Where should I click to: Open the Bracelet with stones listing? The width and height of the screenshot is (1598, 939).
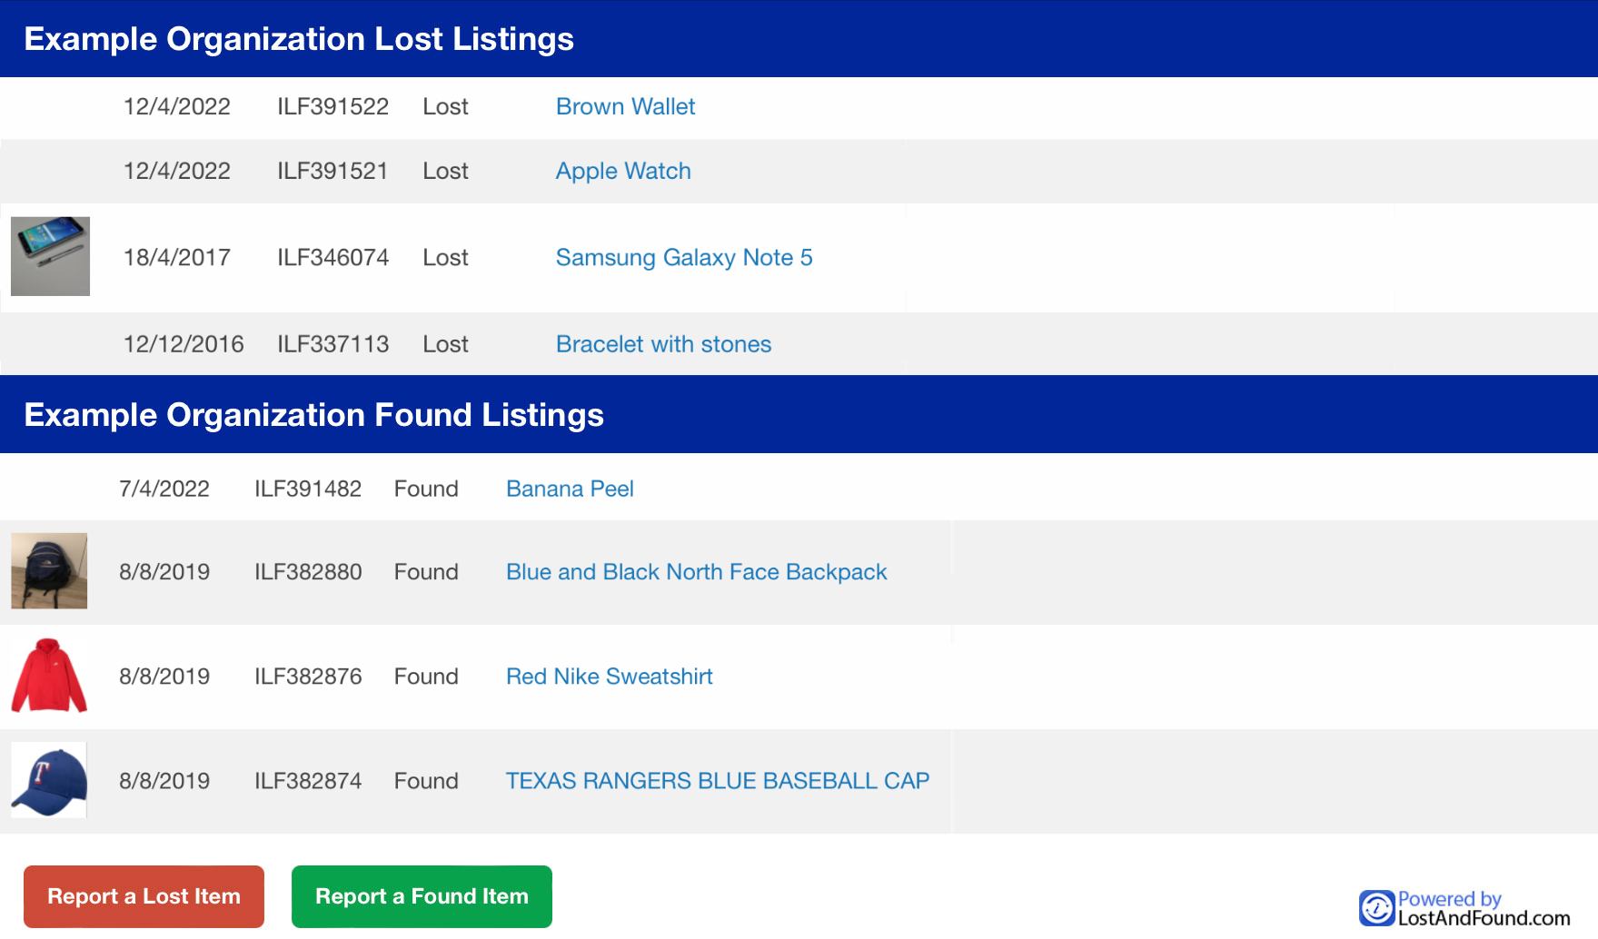pyautogui.click(x=663, y=344)
